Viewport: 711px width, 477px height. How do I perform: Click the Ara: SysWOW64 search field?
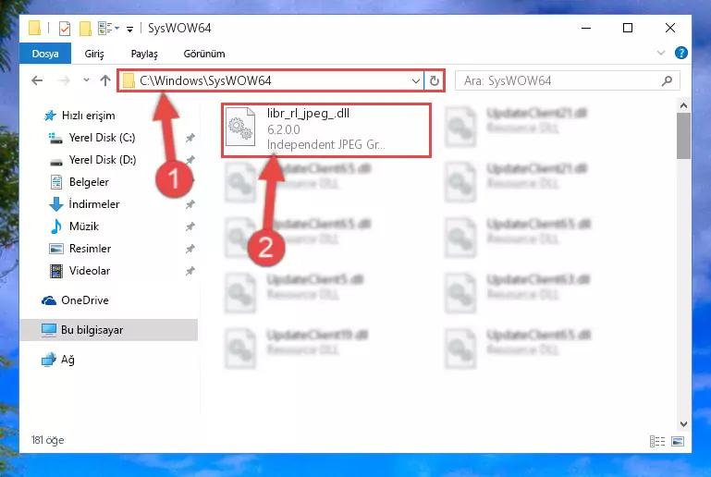568,80
